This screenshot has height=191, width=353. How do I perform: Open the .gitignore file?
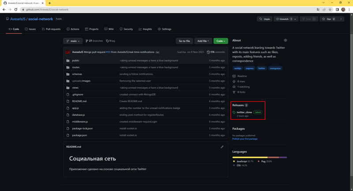pyautogui.click(x=78, y=95)
